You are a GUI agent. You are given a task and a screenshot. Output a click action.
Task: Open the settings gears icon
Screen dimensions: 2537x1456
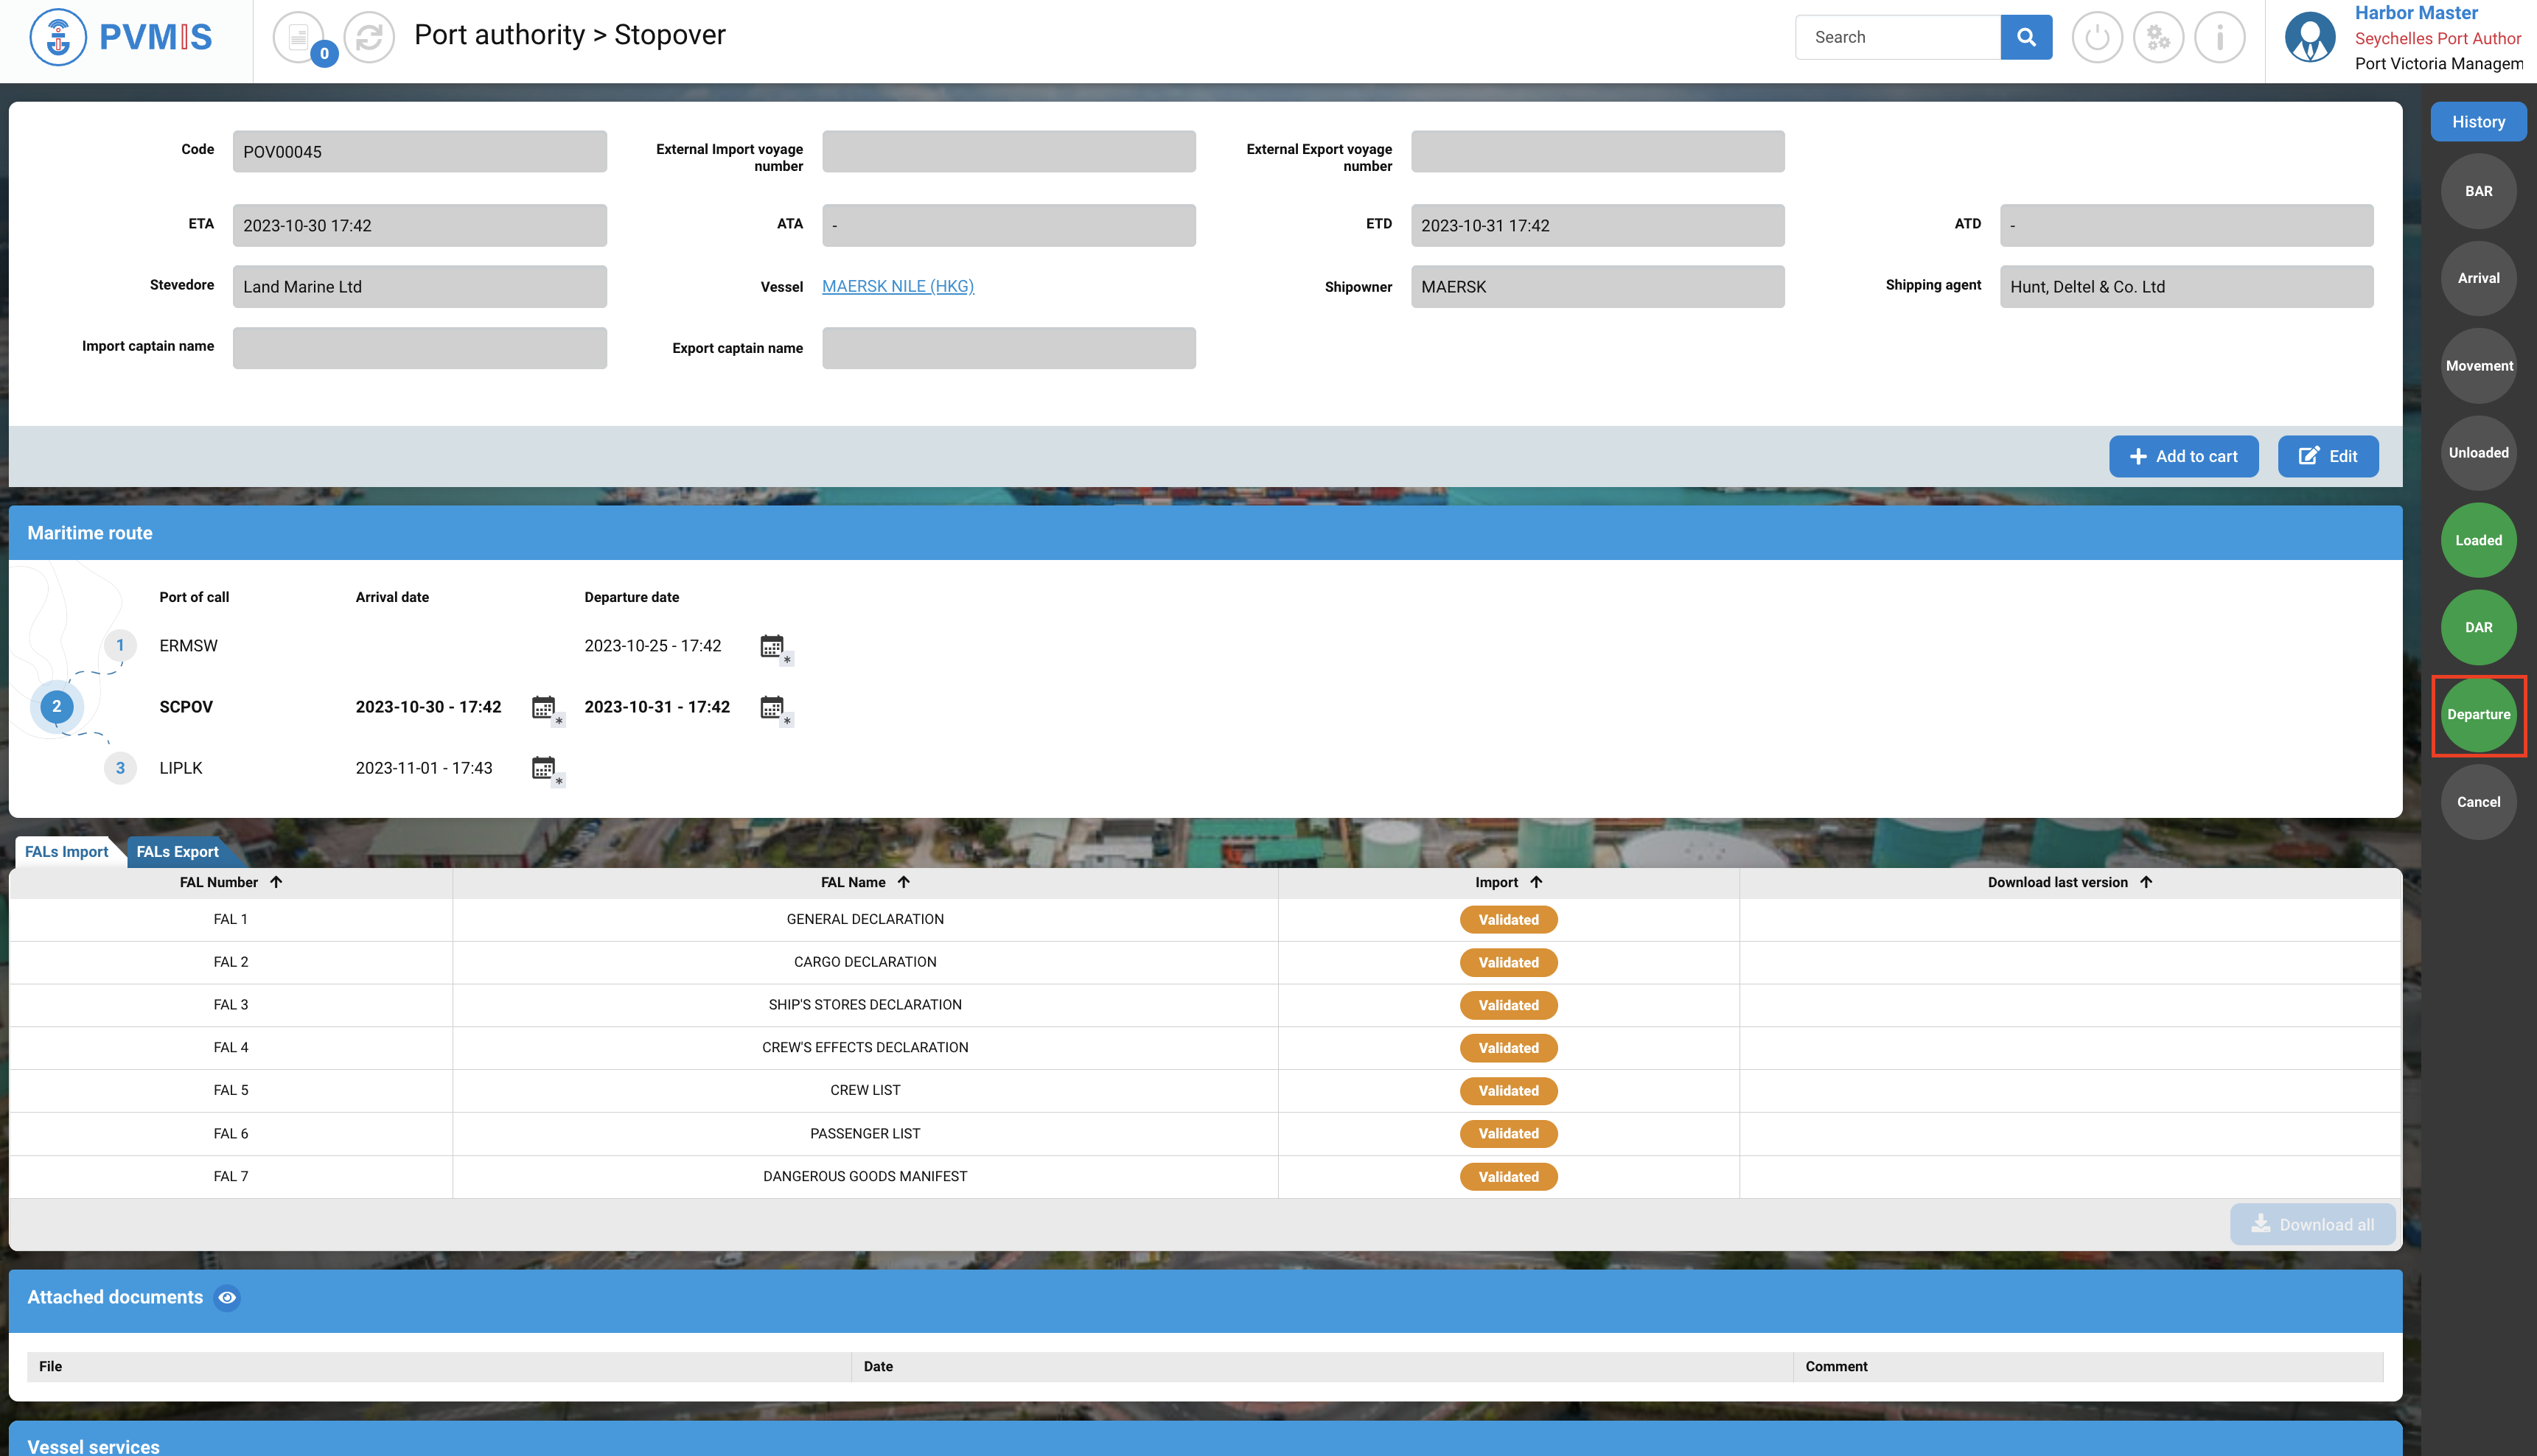(x=2158, y=37)
